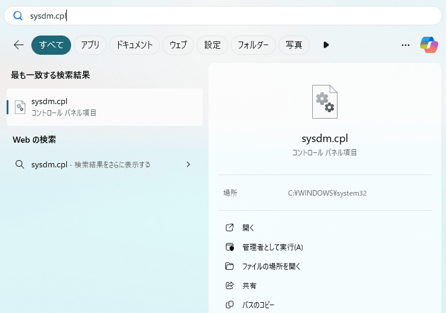Image resolution: width=446 pixels, height=313 pixels.
Task: Choose パスのコピー
Action: (259, 305)
